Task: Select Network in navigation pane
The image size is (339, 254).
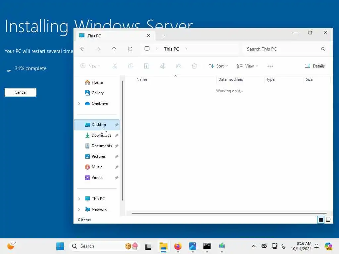Action: click(97, 209)
